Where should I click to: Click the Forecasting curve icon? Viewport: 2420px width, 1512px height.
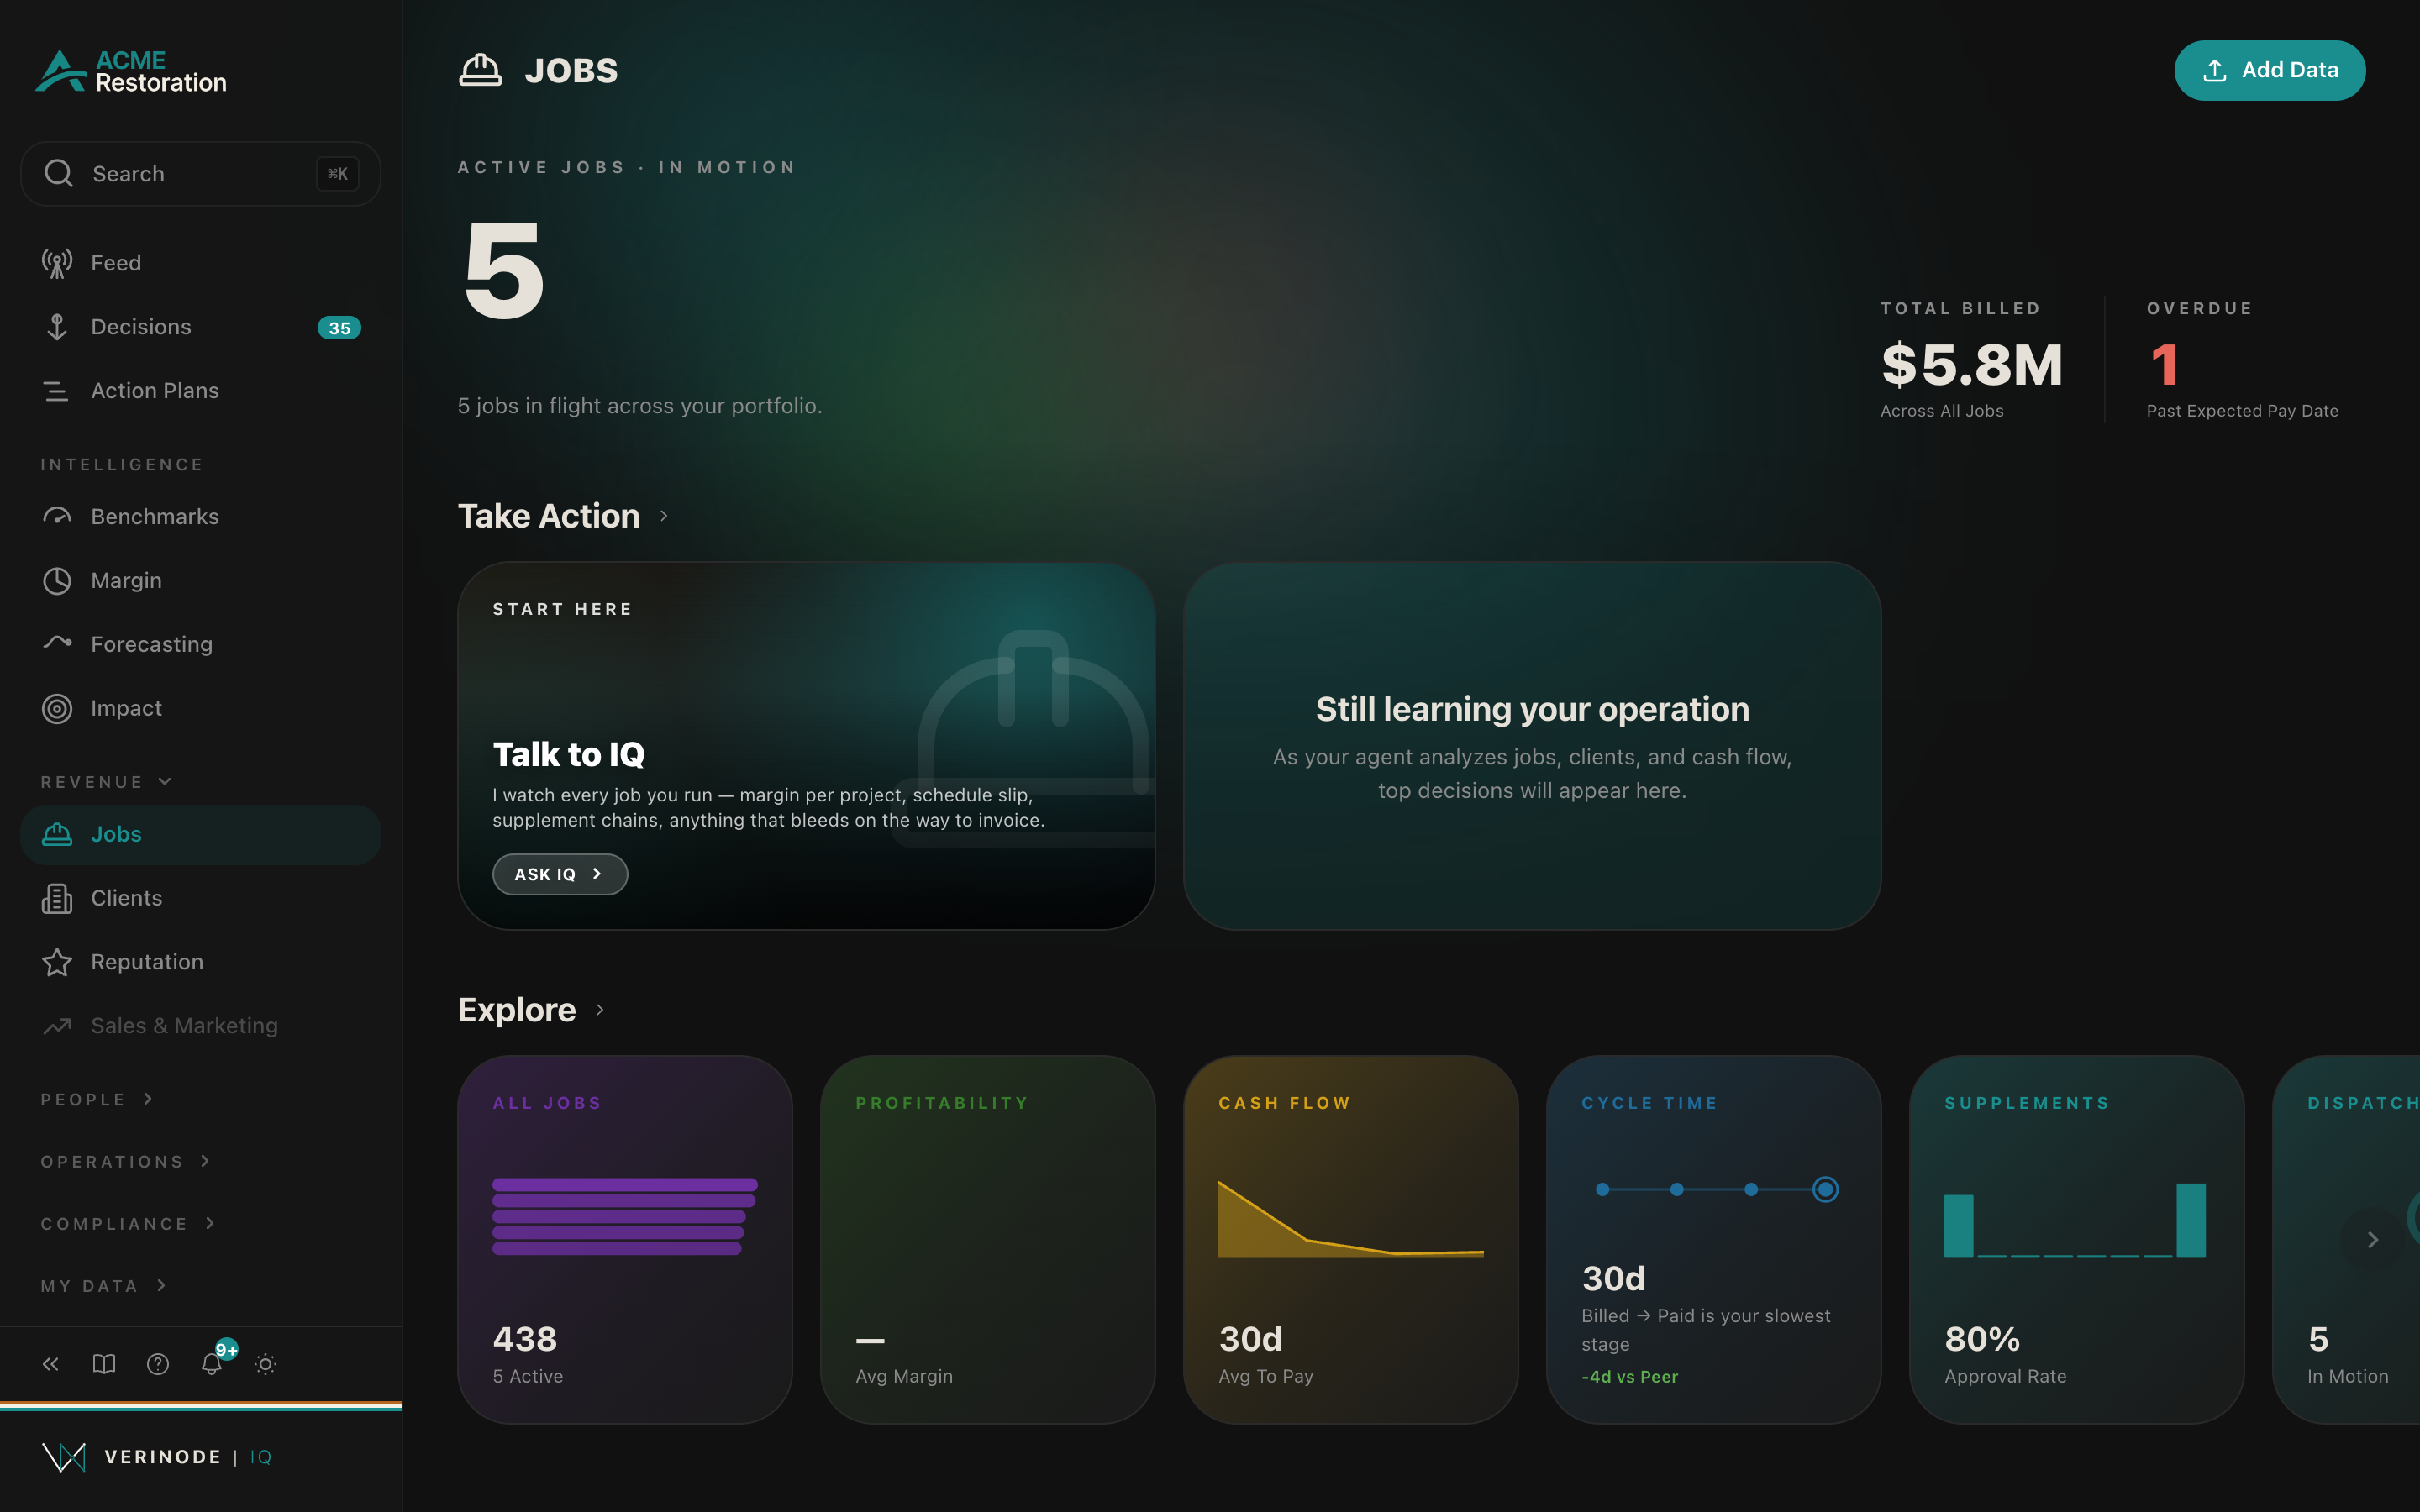point(57,643)
